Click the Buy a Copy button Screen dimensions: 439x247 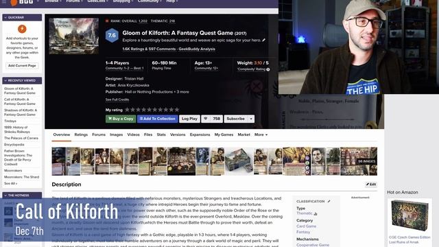[x=121, y=119]
